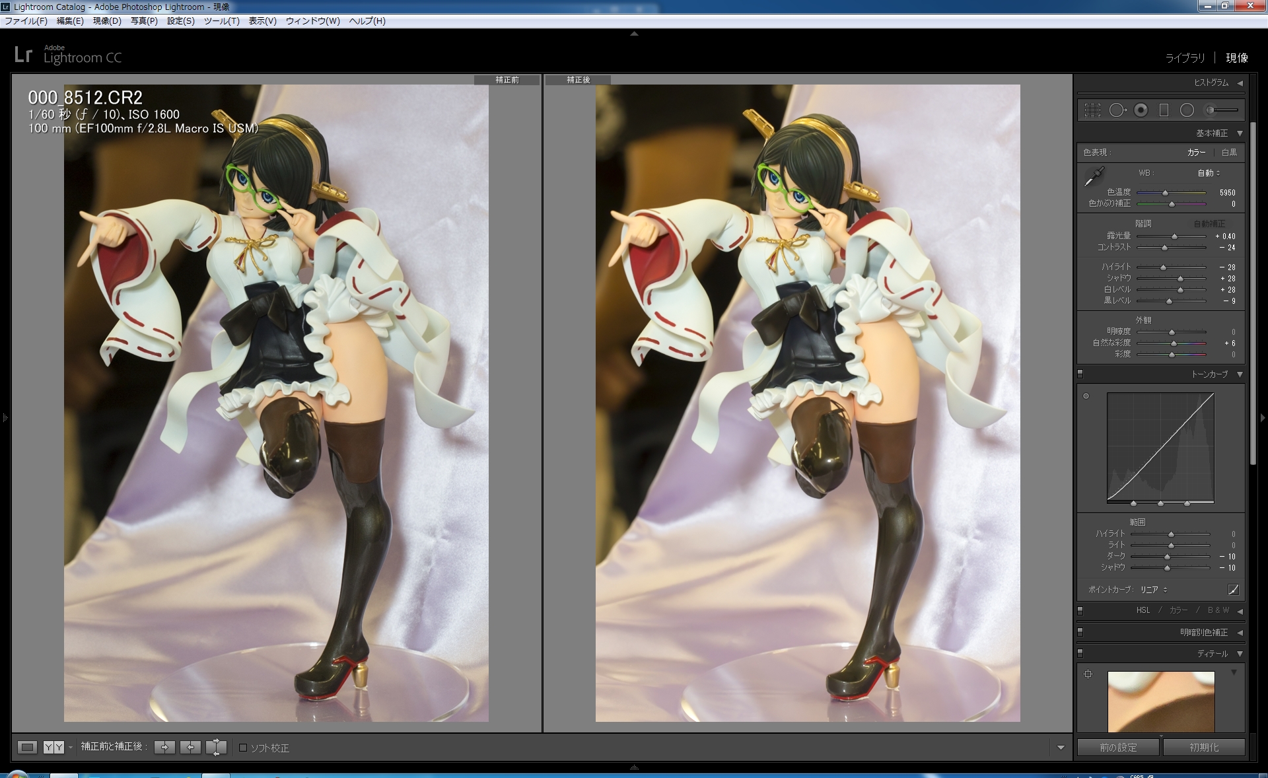Collapse the 基本補正 basic panel

(1240, 133)
